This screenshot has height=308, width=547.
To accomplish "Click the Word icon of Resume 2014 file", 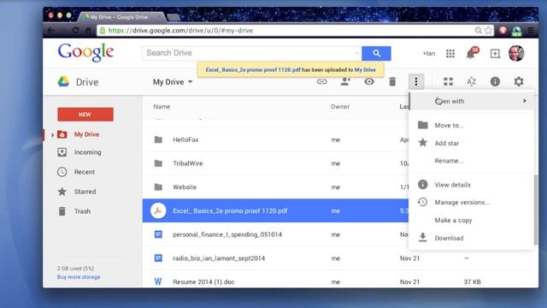I will pyautogui.click(x=158, y=281).
